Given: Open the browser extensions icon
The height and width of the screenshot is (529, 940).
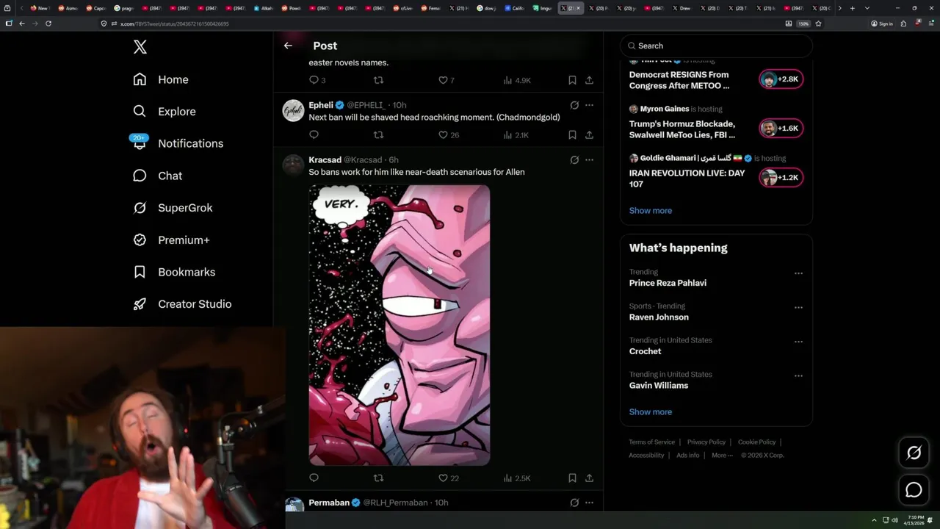Looking at the screenshot, I should (903, 24).
